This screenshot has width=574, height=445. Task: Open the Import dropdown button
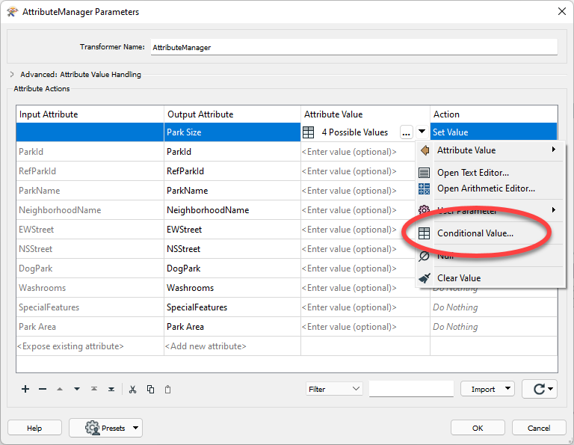(487, 389)
